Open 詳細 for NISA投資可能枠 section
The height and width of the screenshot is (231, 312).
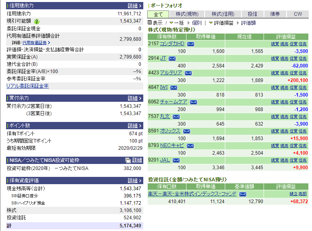(137, 160)
